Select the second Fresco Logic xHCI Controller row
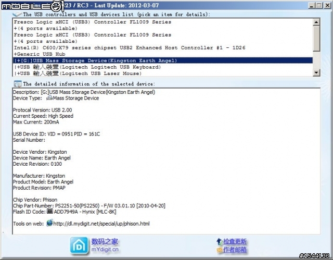The image size is (333, 260). [x=163, y=35]
